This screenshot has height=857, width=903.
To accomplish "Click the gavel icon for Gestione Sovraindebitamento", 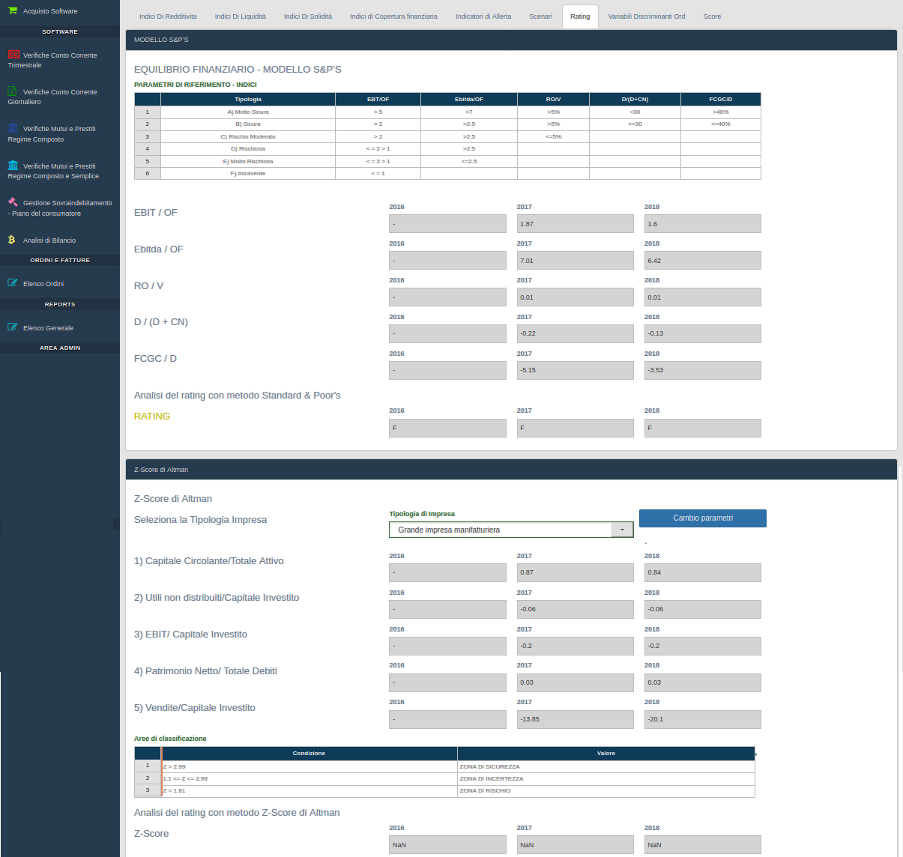I will (13, 202).
